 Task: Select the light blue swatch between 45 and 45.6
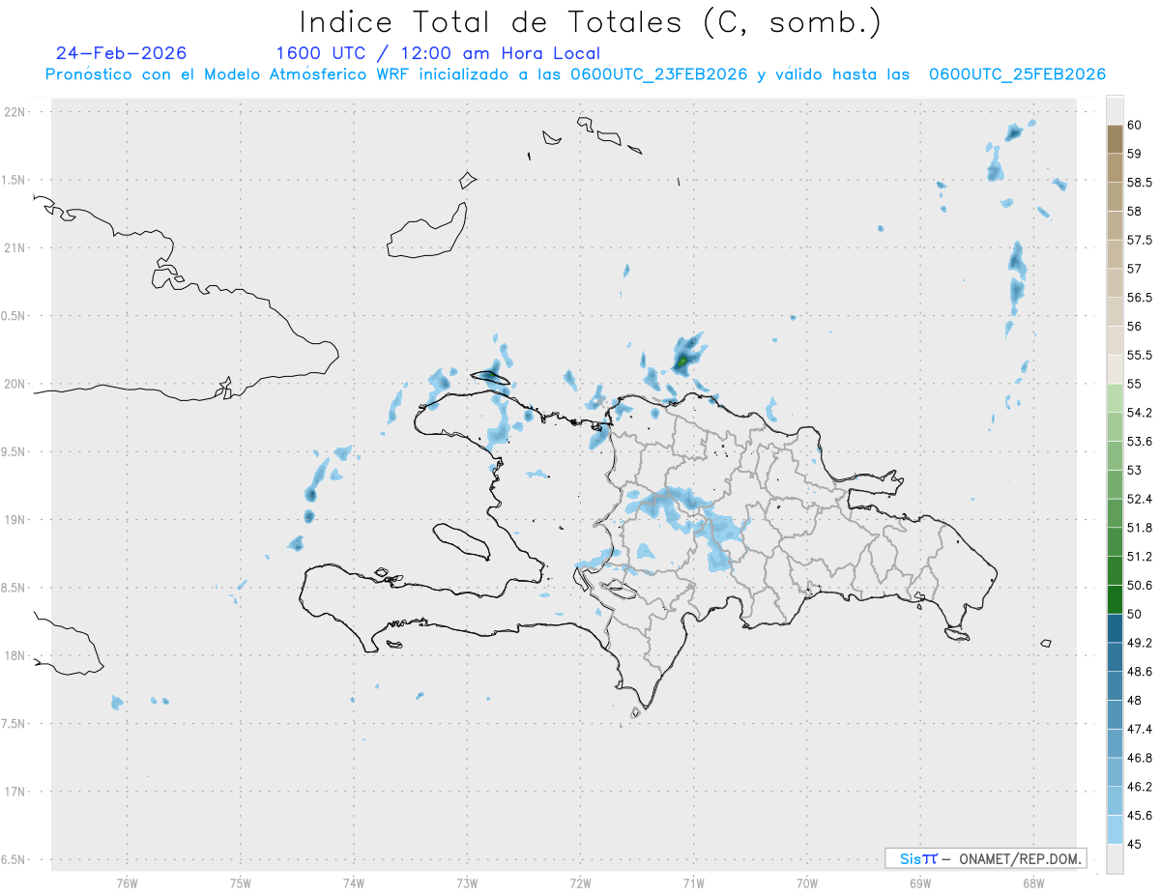coord(1115,829)
